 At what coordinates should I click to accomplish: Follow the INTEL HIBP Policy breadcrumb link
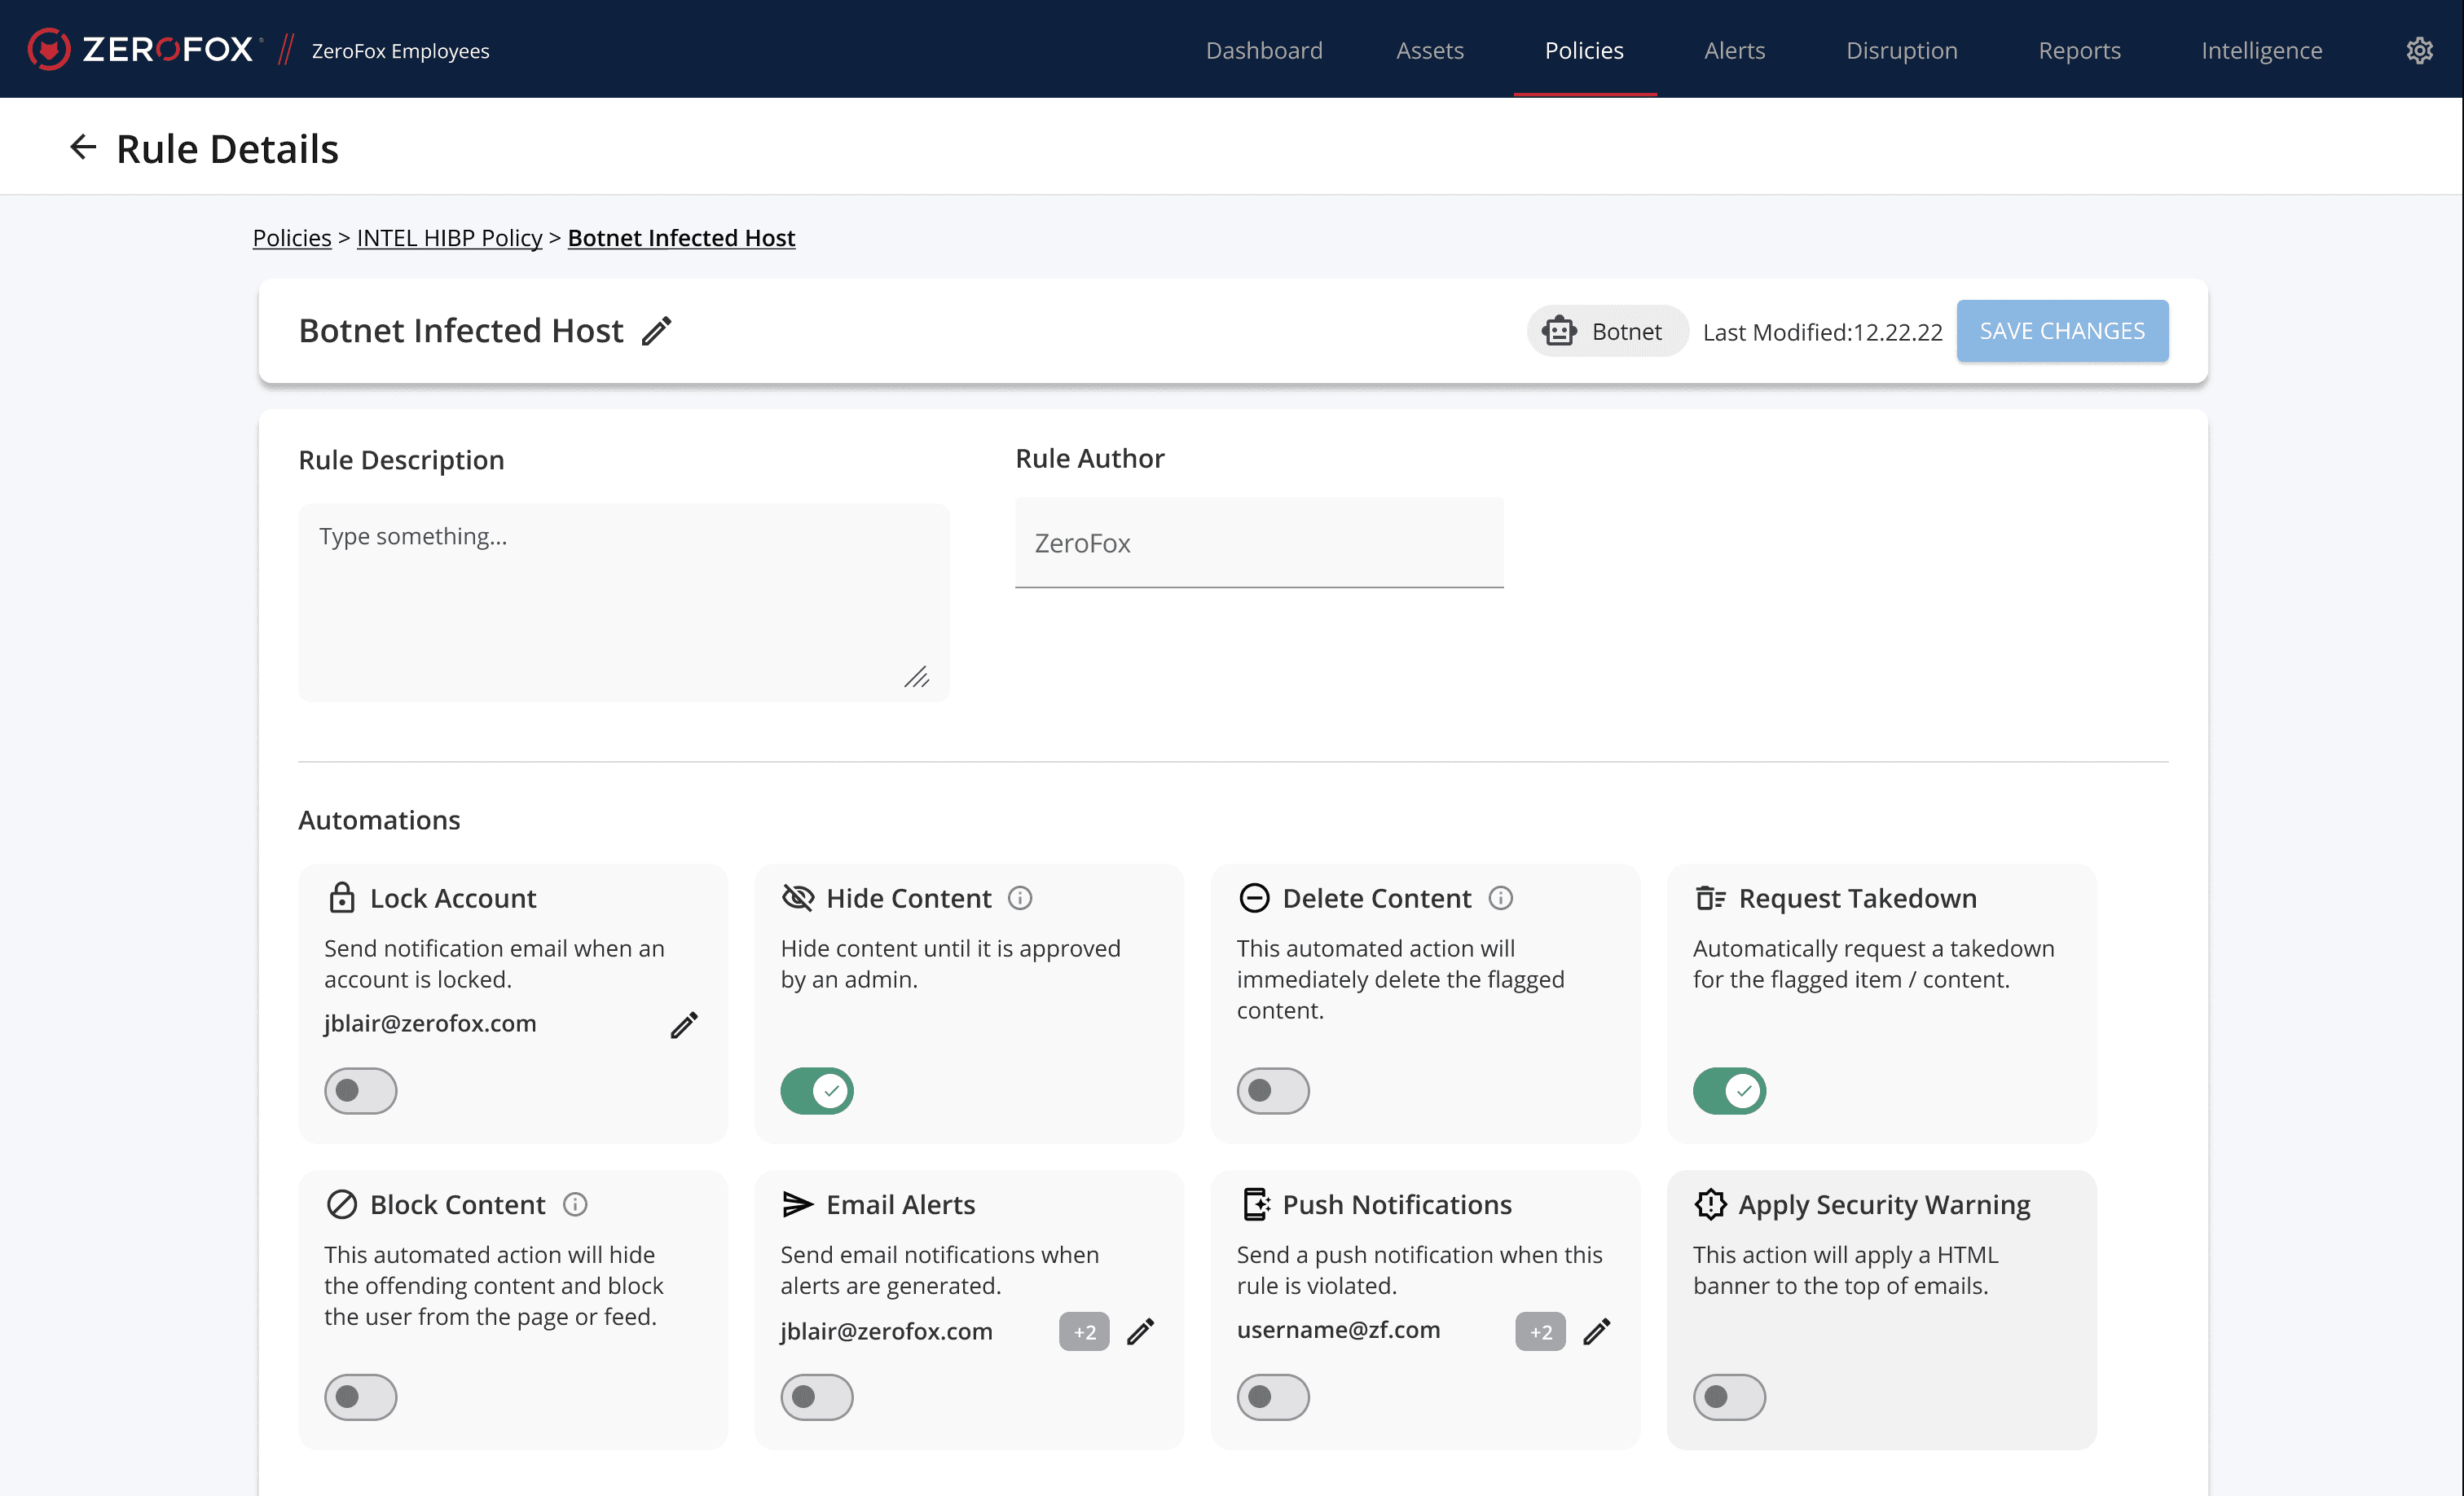click(449, 238)
